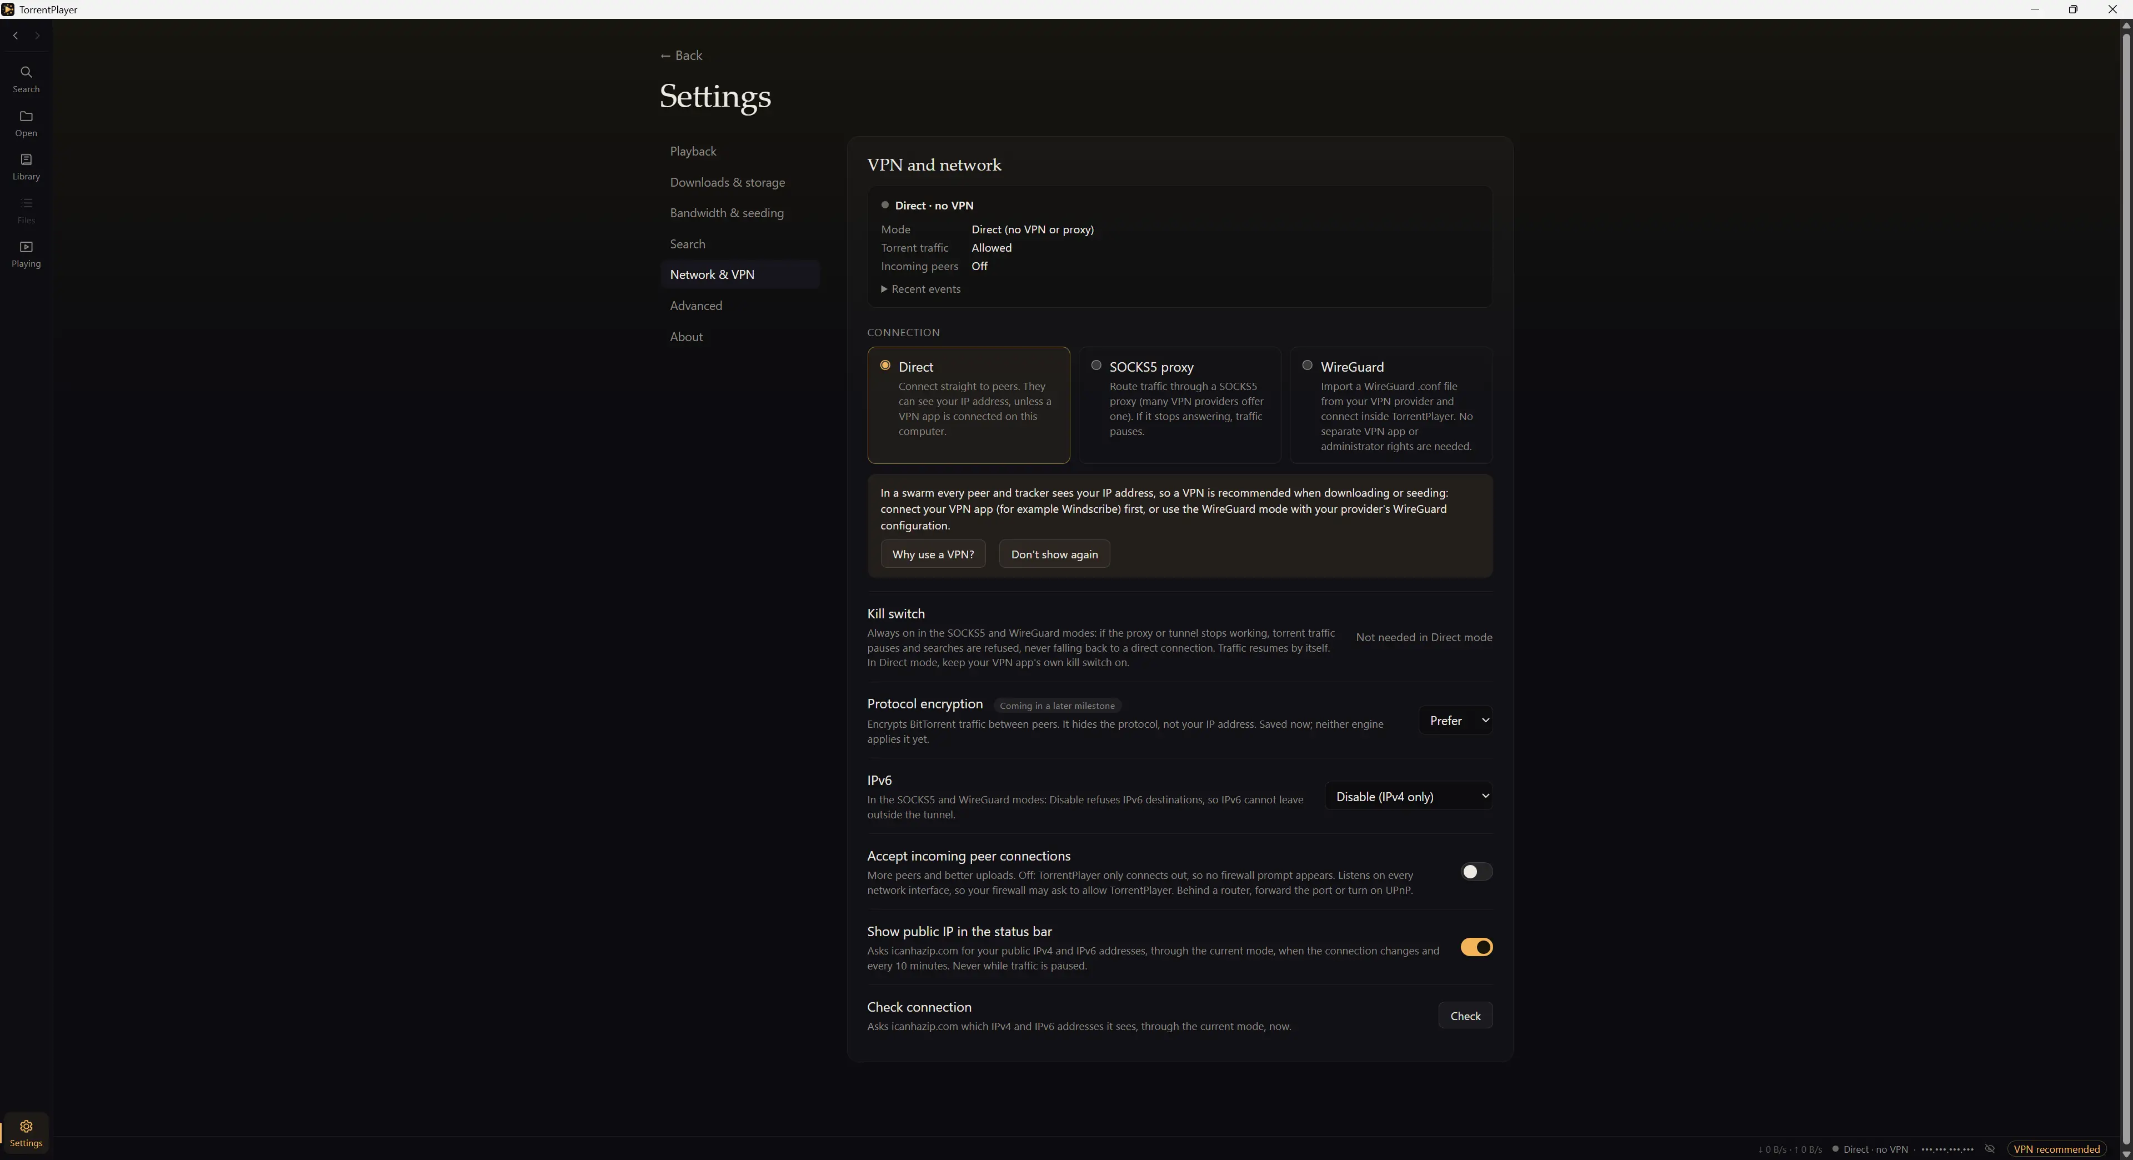Image resolution: width=2133 pixels, height=1160 pixels.
Task: Click the Don't show again button
Action: pos(1054,554)
